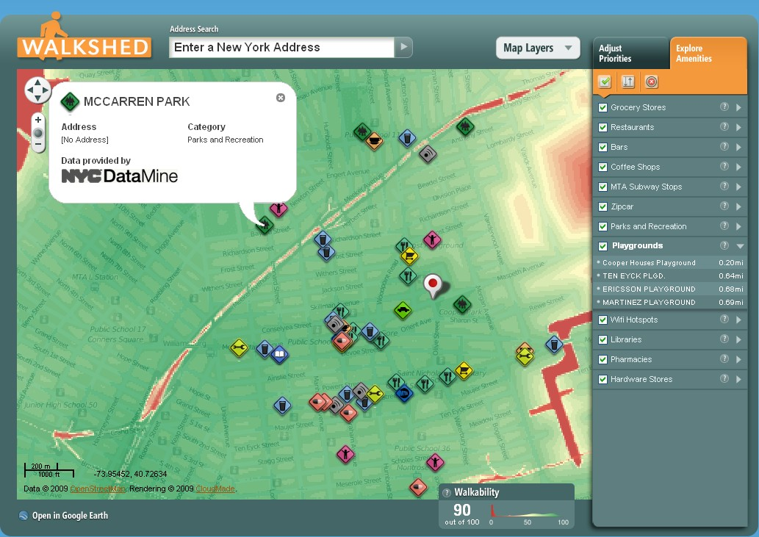759x537 pixels.
Task: Open the OpenStreetMap link
Action: tap(98, 489)
